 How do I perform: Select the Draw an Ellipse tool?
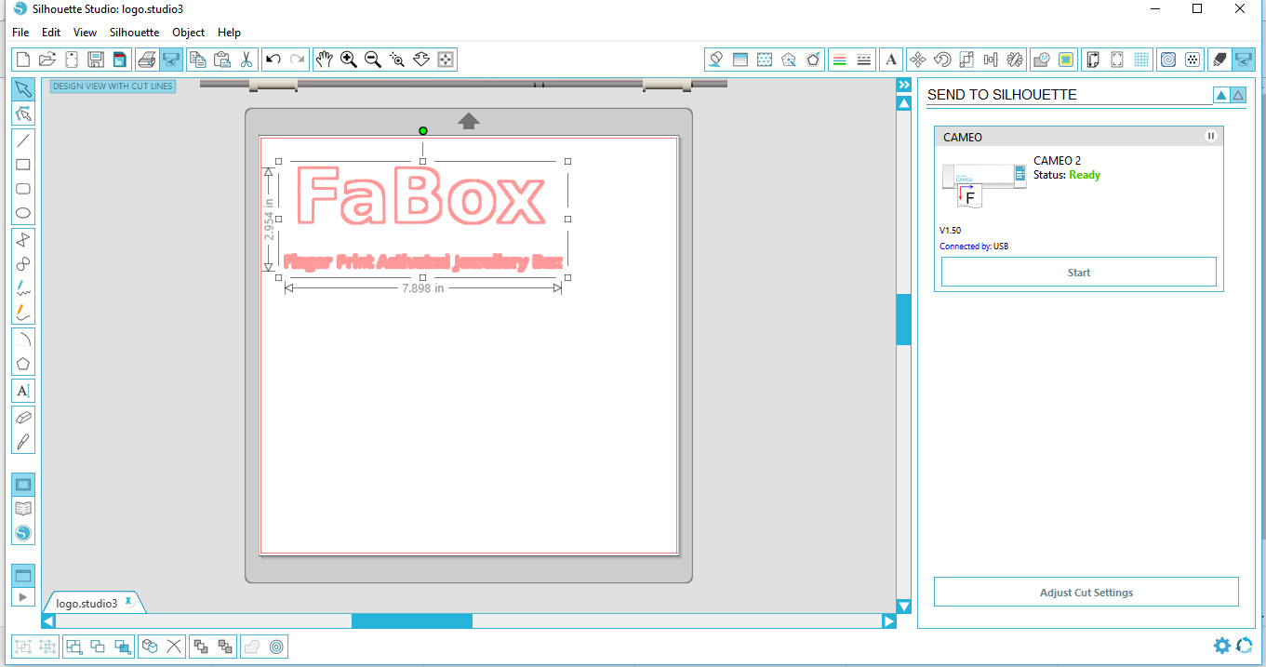point(23,213)
